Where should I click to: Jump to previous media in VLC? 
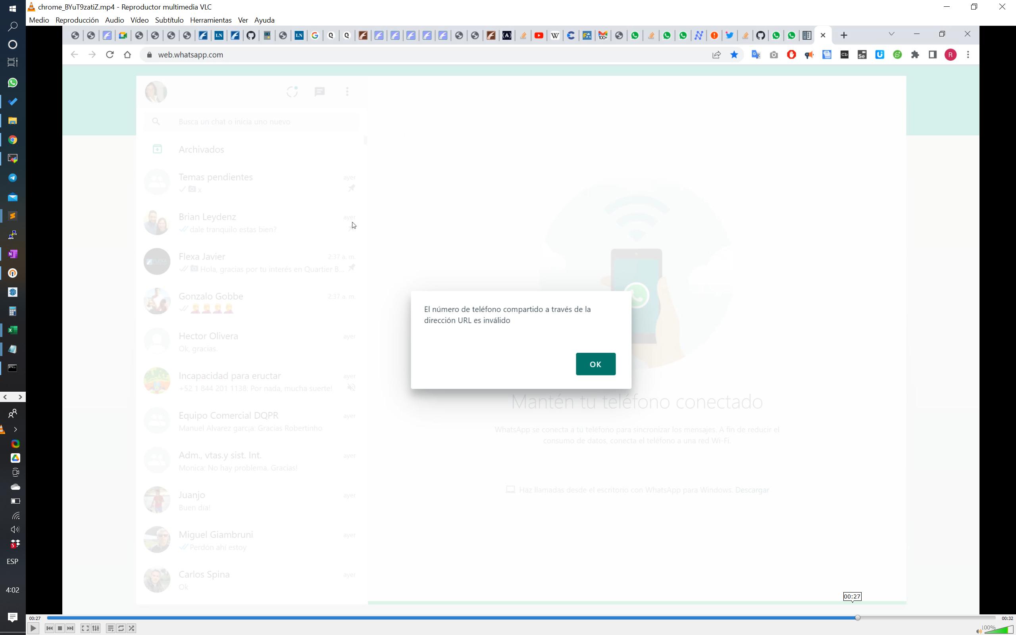click(x=49, y=628)
